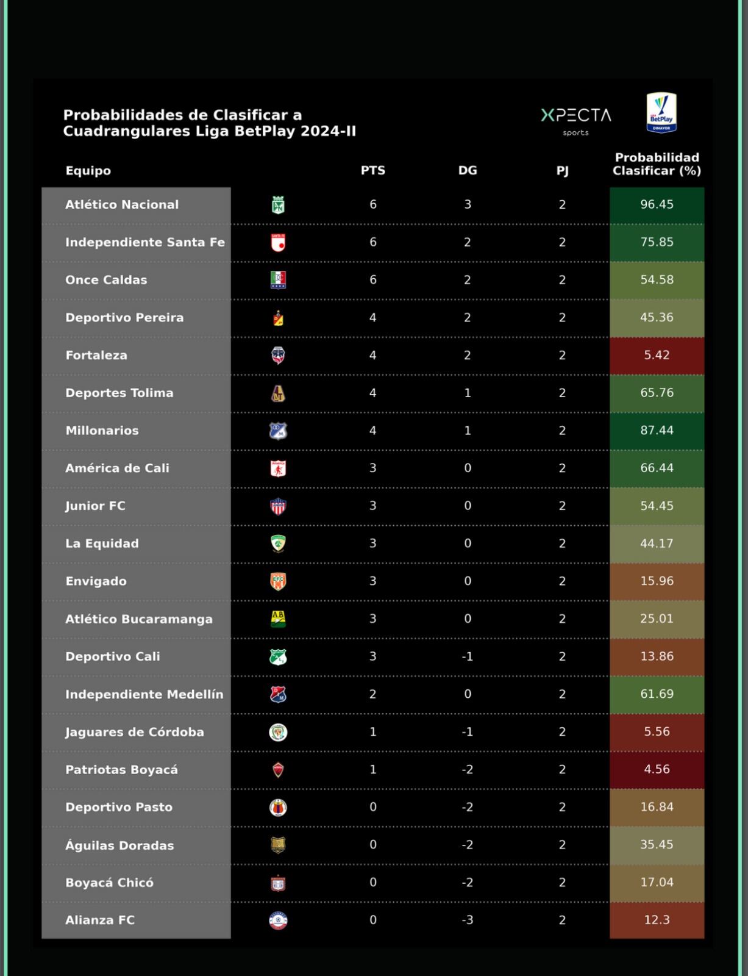Click the Millonarios team crest

tap(278, 431)
